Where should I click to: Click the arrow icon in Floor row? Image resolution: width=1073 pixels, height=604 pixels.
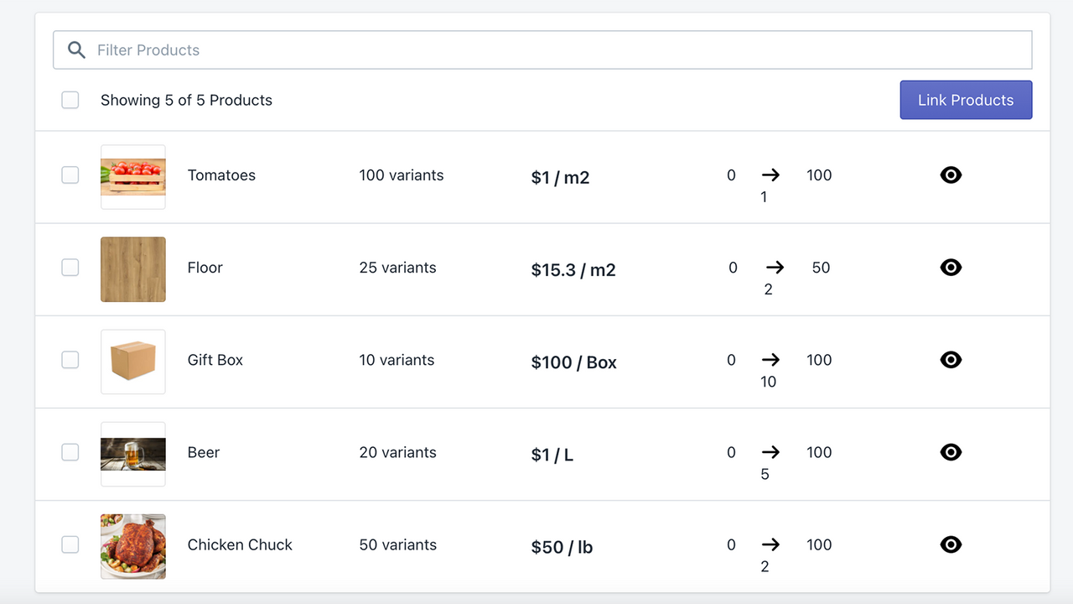click(775, 268)
